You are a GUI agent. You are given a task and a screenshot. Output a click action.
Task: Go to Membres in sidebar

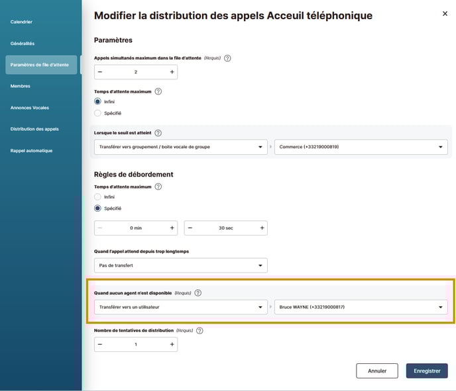coord(21,86)
